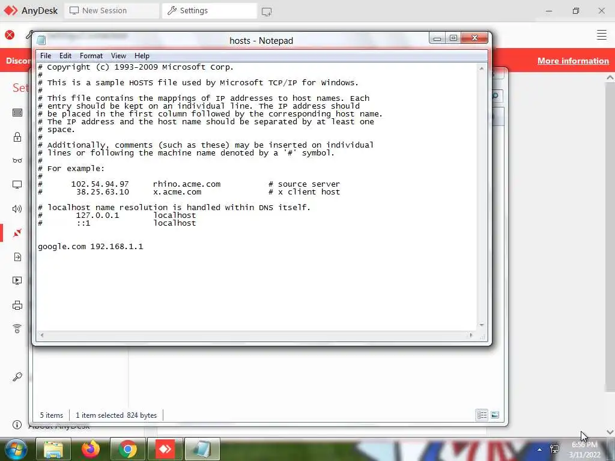Open AnyDesk from the remote taskbar
Viewport: 615px width, 461px height.
point(165,449)
